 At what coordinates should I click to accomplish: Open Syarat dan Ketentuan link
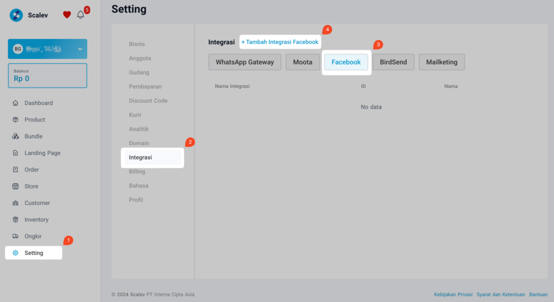(500, 294)
